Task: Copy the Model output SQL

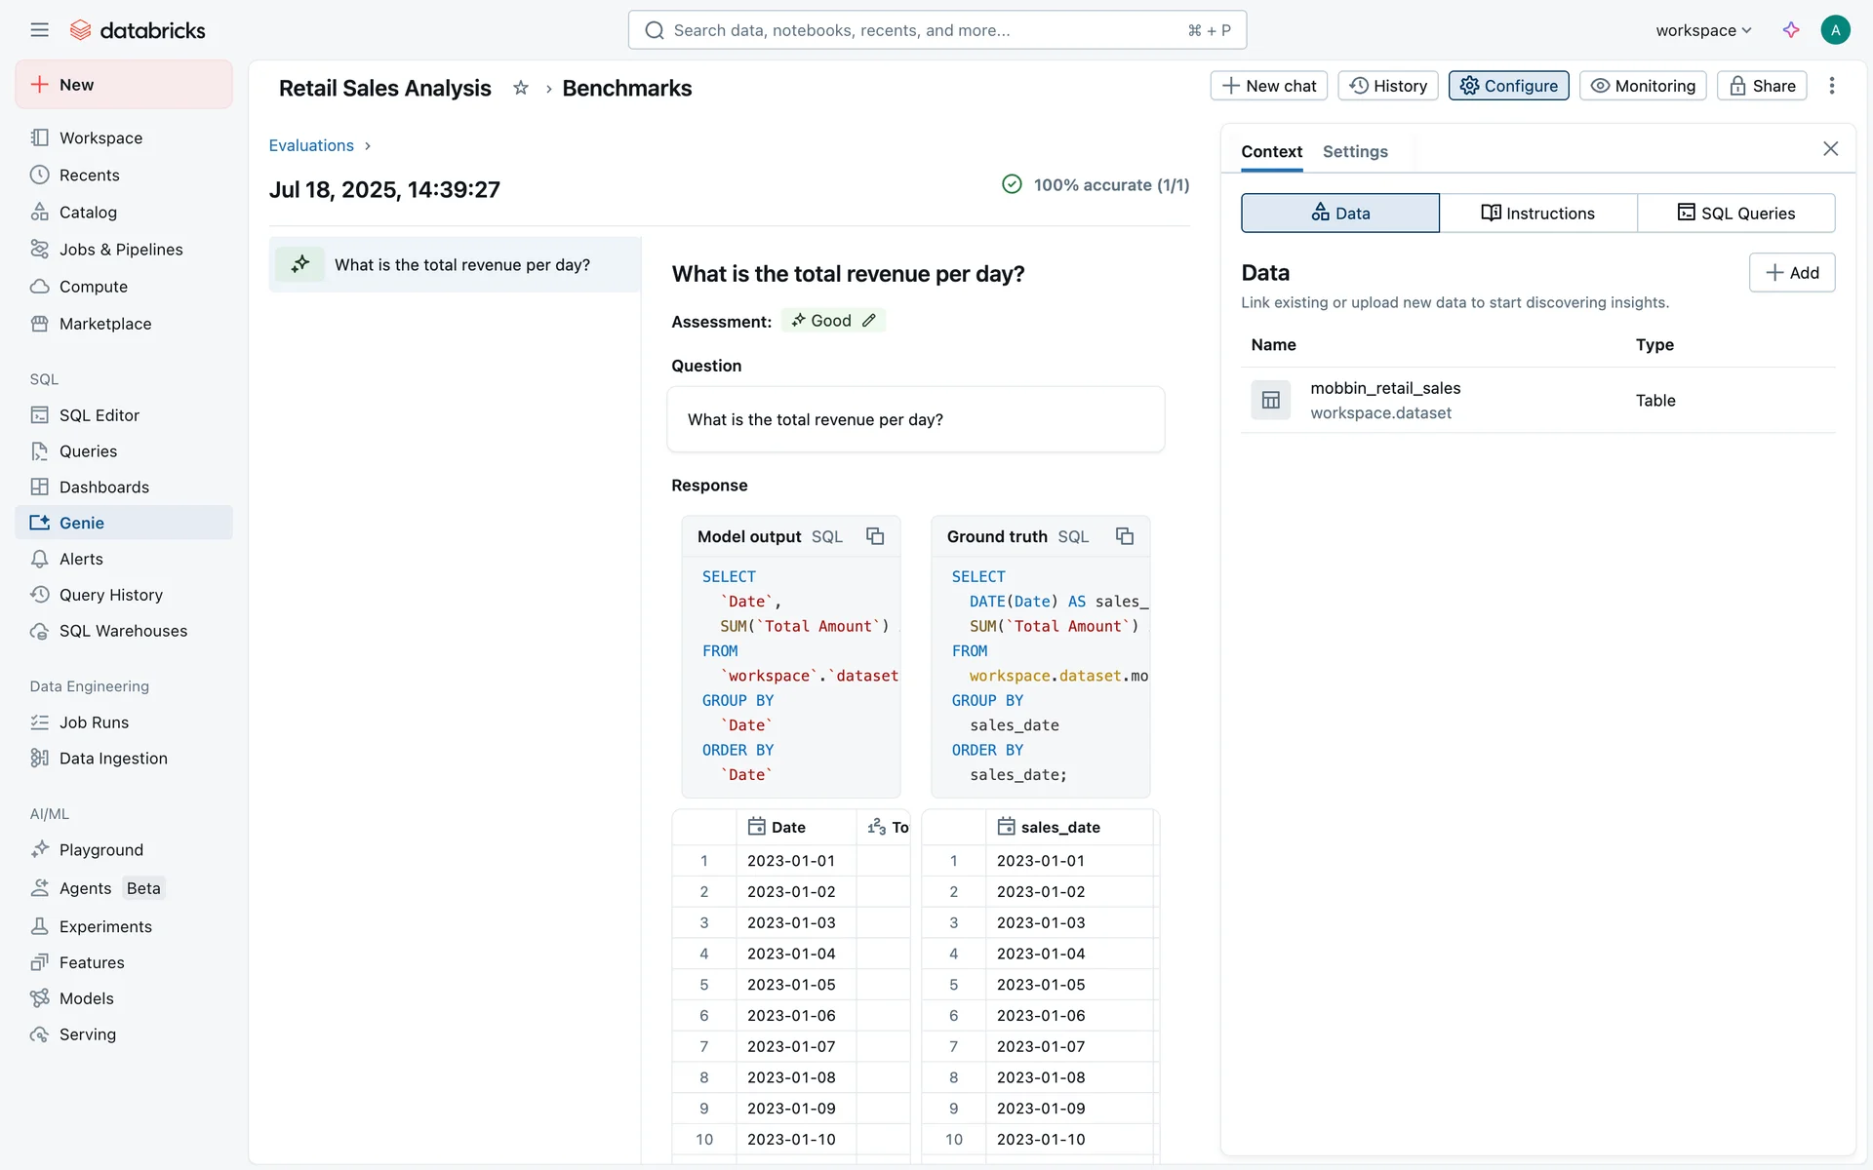Action: pyautogui.click(x=875, y=536)
